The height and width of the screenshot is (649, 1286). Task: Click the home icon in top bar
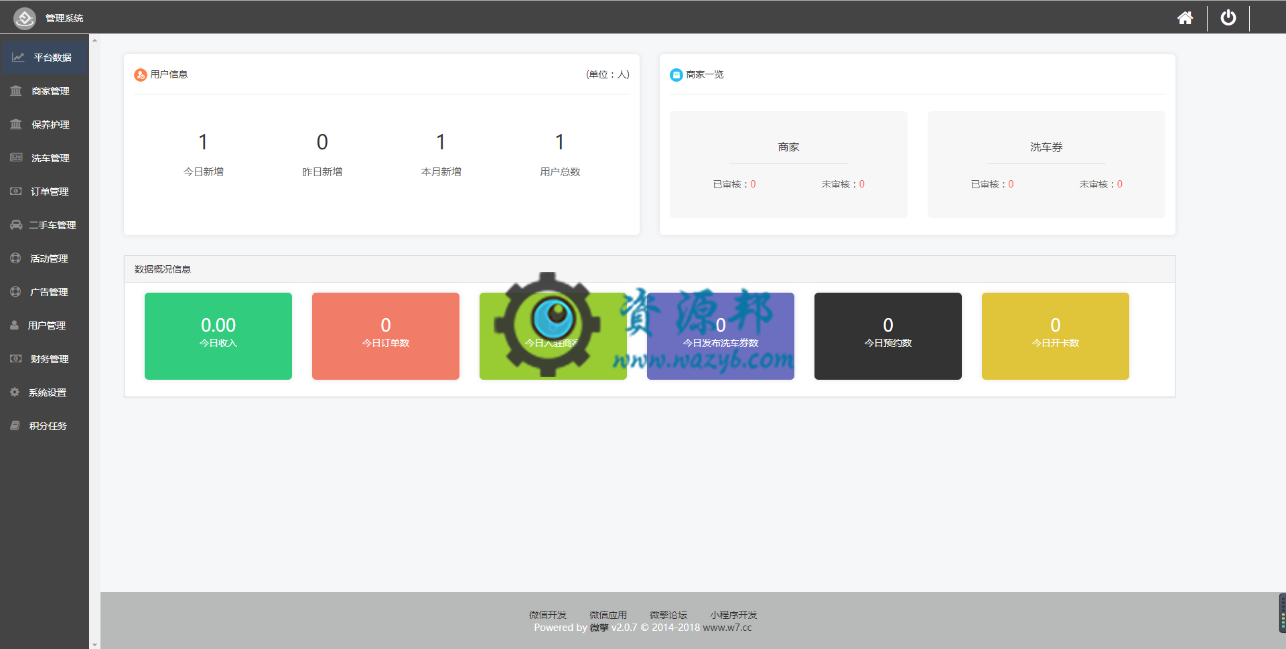point(1185,18)
